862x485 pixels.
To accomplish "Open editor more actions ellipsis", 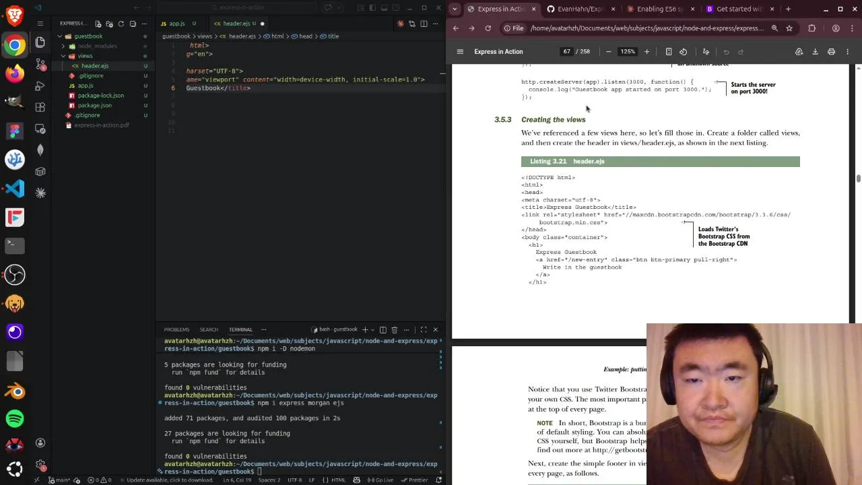I will coord(435,24).
